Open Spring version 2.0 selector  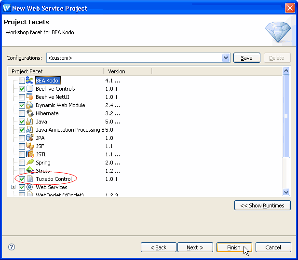(x=113, y=163)
